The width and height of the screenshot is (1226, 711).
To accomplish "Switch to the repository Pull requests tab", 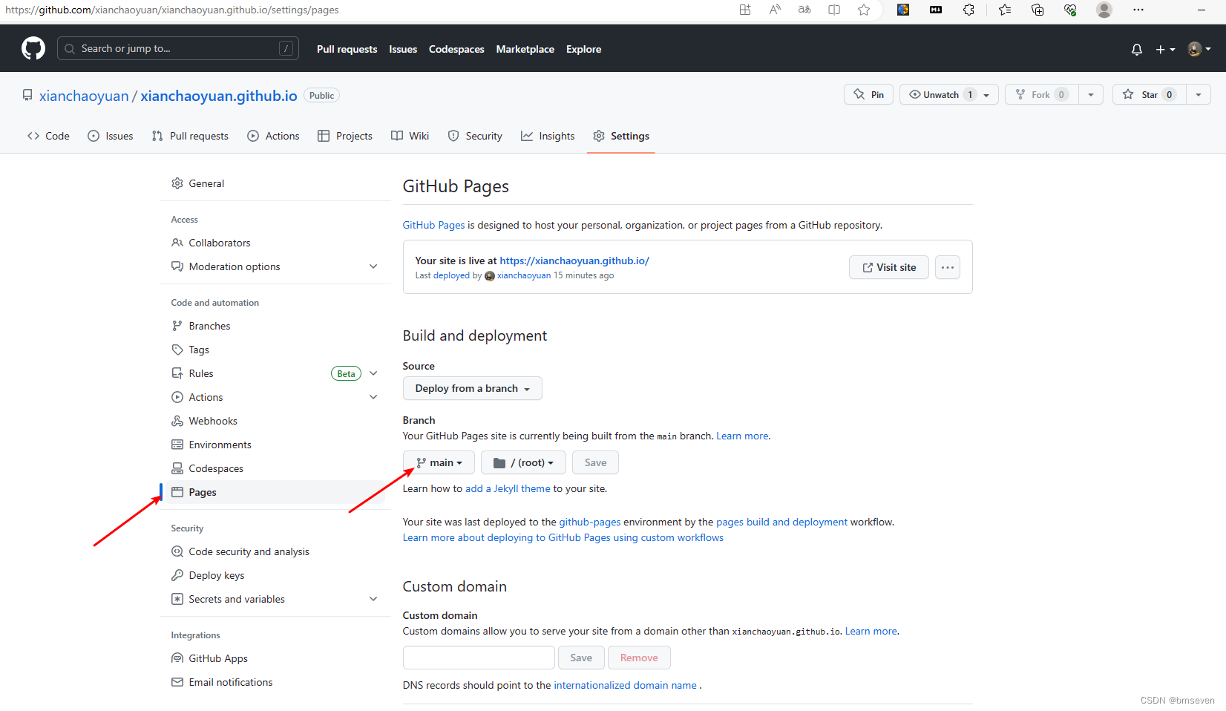I will click(190, 136).
